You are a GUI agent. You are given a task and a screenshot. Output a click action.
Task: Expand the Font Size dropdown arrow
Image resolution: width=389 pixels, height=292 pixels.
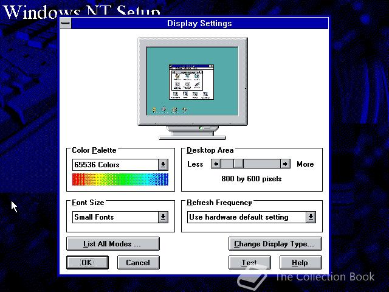pyautogui.click(x=163, y=217)
